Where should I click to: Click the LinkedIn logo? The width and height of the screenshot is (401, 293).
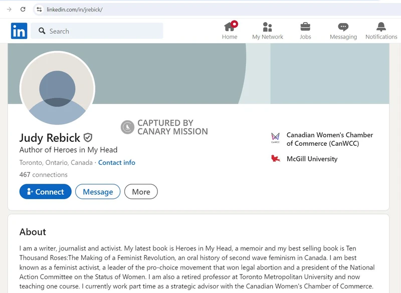tap(19, 31)
